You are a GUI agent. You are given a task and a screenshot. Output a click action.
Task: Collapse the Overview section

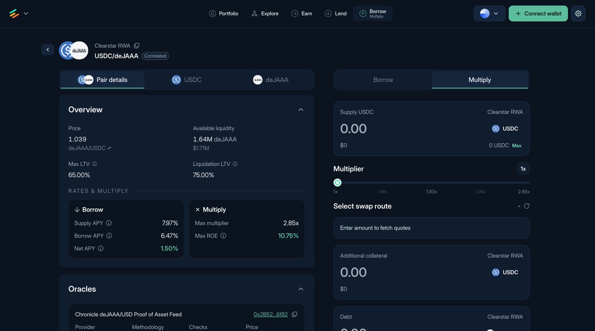[300, 109]
